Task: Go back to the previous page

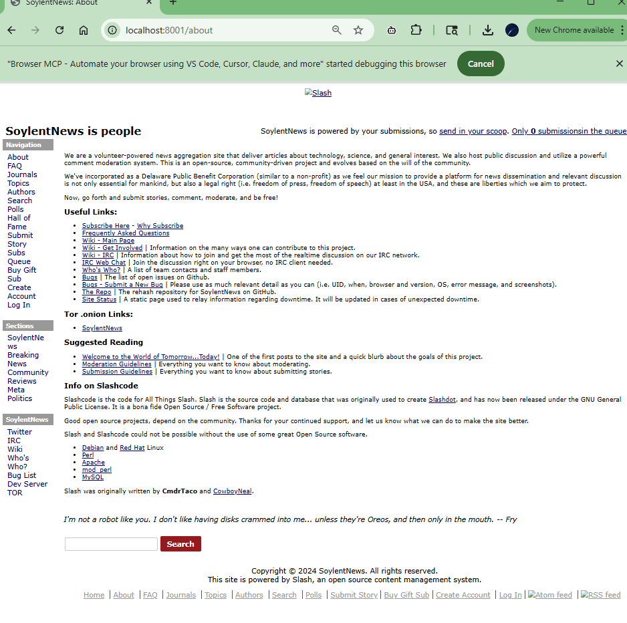Action: coord(11,30)
